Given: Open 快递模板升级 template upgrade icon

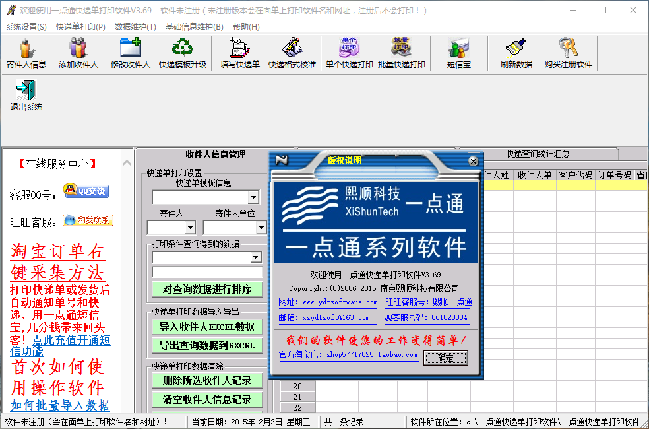Looking at the screenshot, I should (182, 53).
